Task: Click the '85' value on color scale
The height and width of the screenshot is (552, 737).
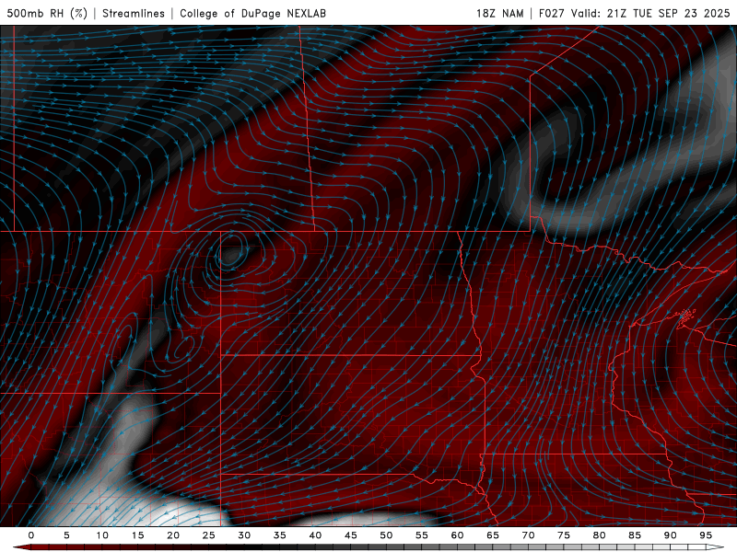Action: [635, 535]
